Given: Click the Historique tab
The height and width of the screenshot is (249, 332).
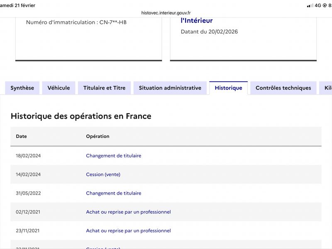Looking at the screenshot, I should (229, 88).
